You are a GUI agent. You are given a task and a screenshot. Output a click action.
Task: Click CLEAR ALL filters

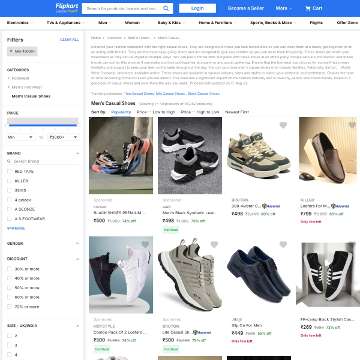(69, 40)
